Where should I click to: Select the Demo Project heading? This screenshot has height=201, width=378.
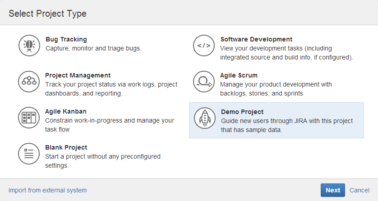(242, 112)
